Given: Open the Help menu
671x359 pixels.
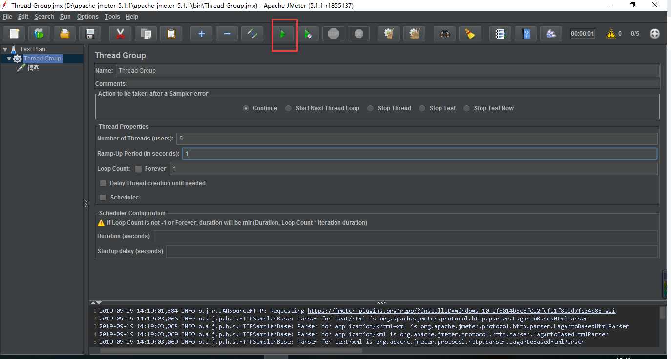Looking at the screenshot, I should point(132,17).
